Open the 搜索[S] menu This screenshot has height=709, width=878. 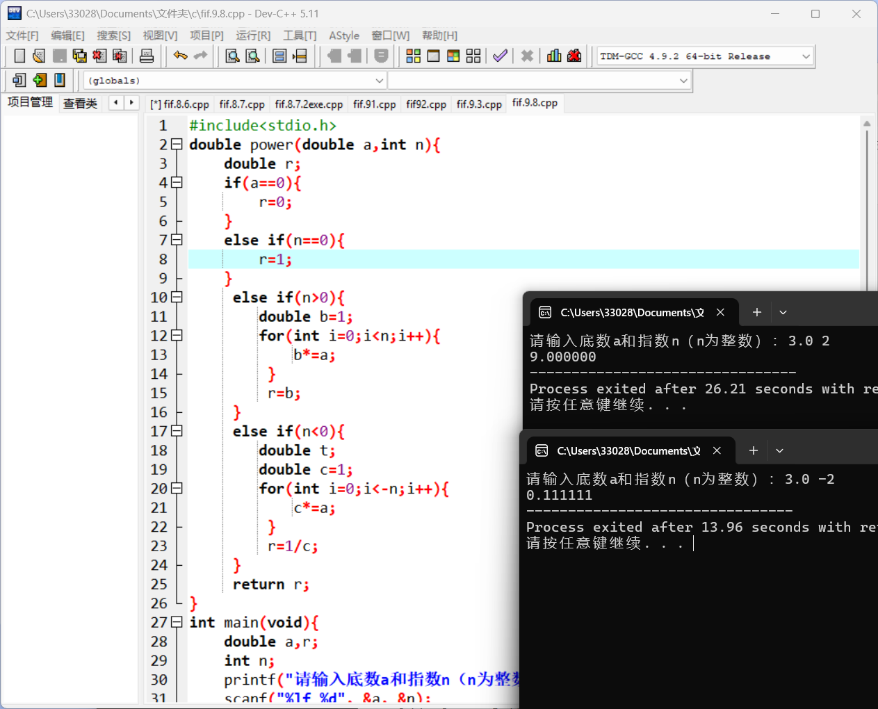pyautogui.click(x=113, y=35)
